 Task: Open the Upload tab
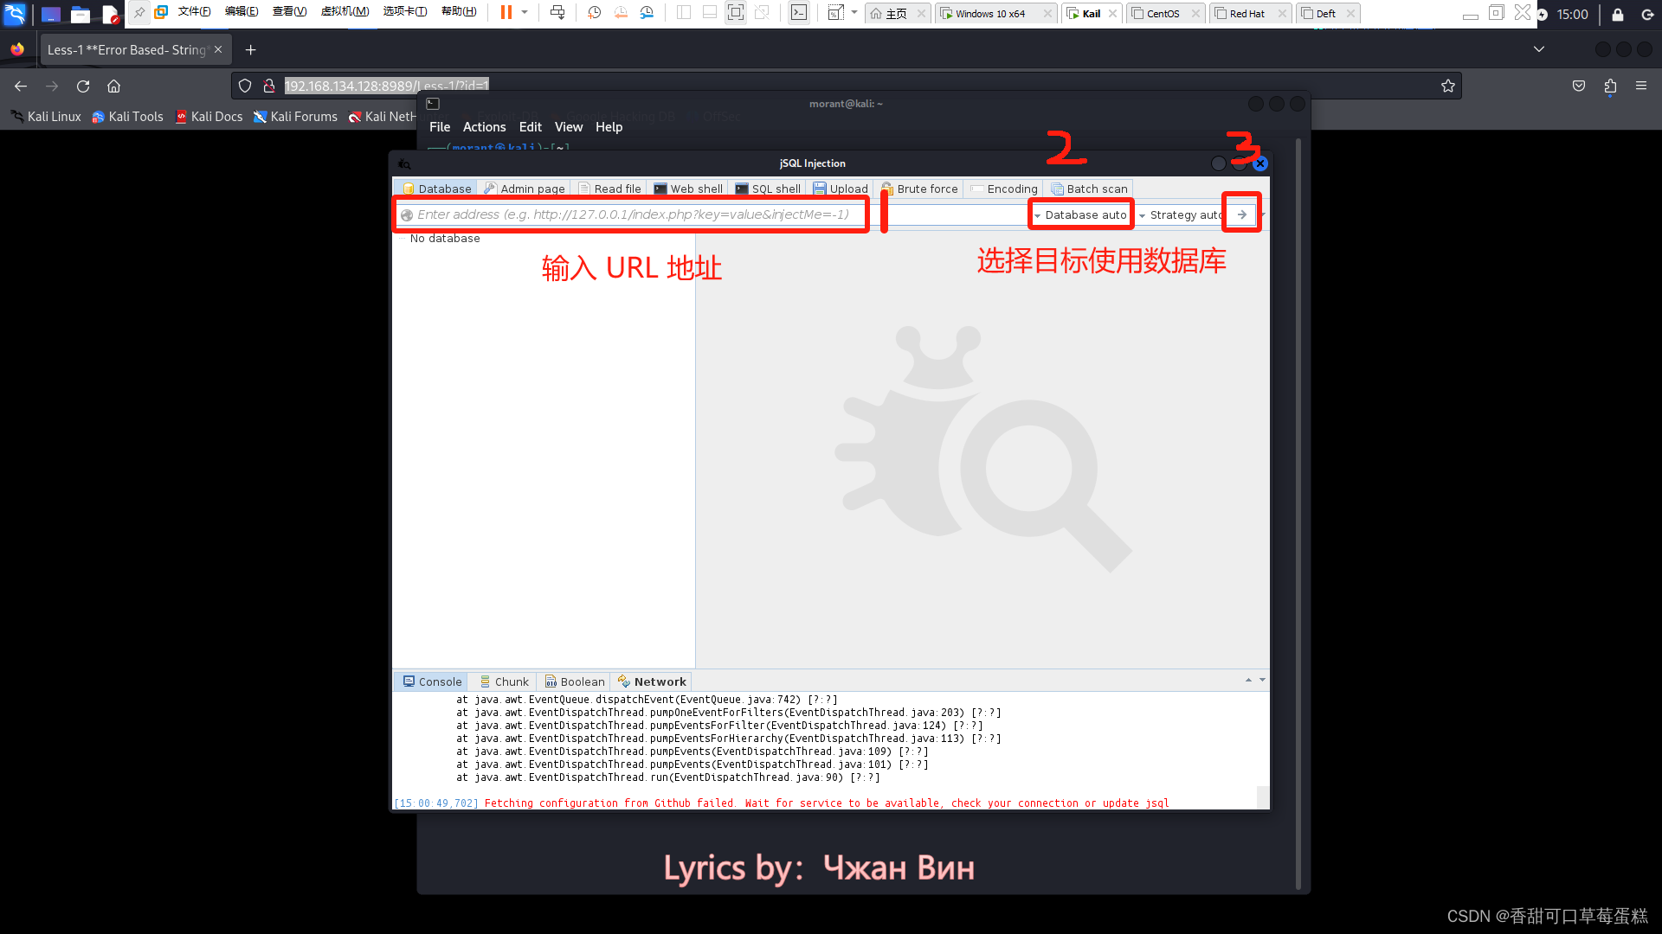(841, 189)
